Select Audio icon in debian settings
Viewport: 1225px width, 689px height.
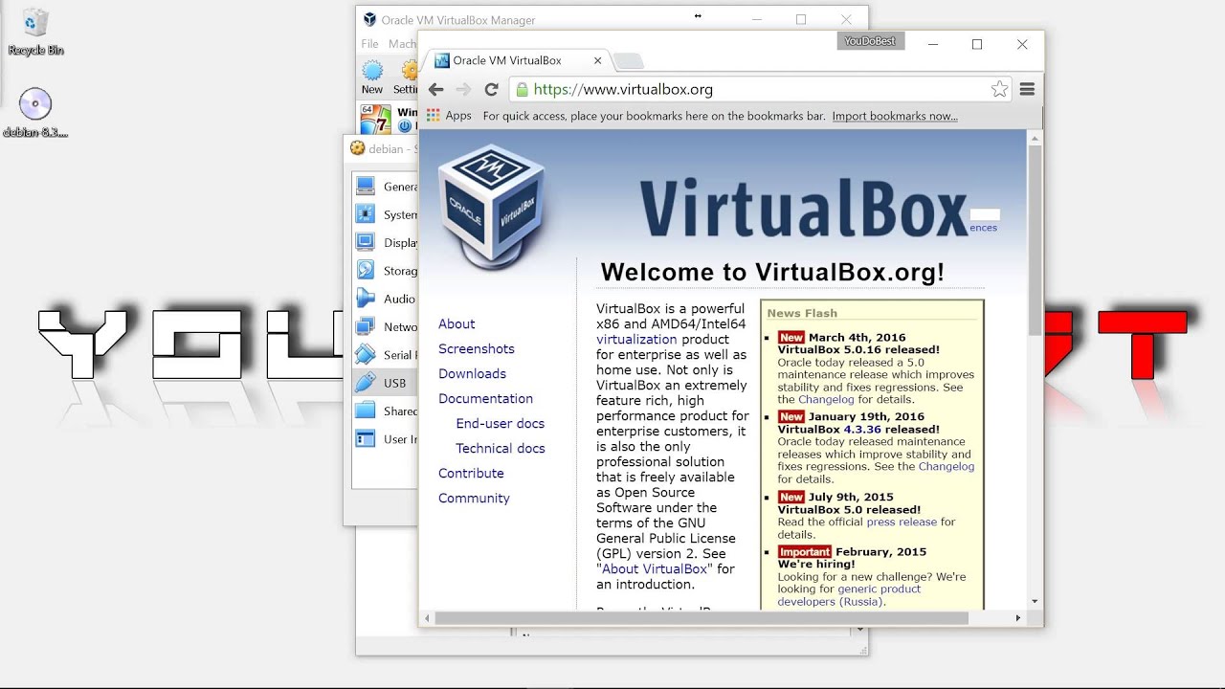tap(365, 299)
